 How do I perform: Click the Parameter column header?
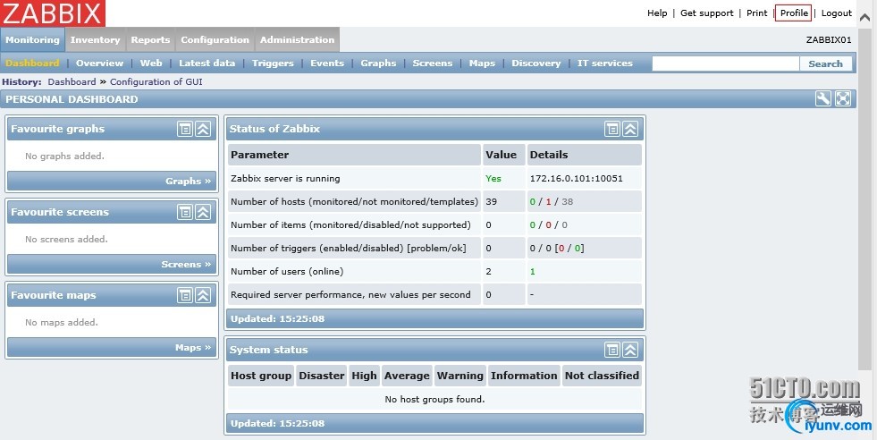coord(354,155)
